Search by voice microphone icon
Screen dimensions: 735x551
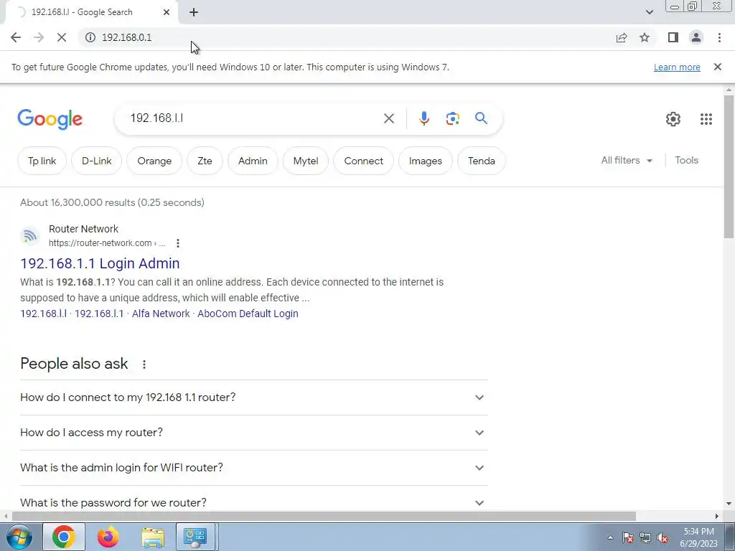(x=423, y=118)
